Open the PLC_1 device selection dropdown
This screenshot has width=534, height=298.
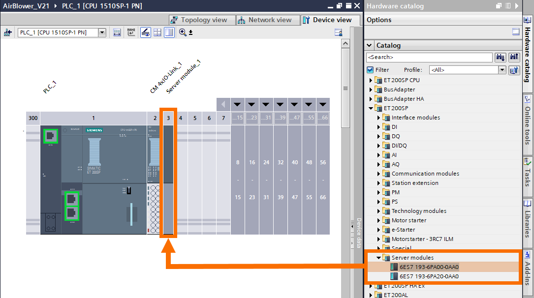click(x=102, y=32)
